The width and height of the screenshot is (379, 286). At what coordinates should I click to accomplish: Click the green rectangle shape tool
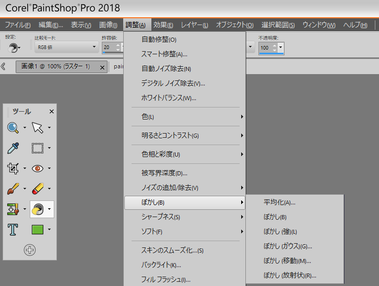coord(37,230)
